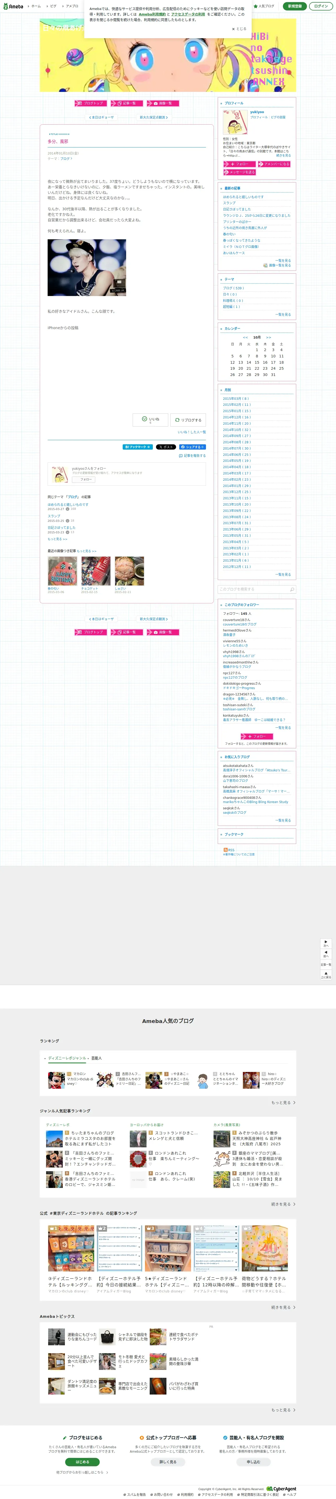Image resolution: width=336 pixels, height=1499 pixels.
Task: Open the Ameba利用規約 link in the cookie notice
Action: click(x=152, y=15)
